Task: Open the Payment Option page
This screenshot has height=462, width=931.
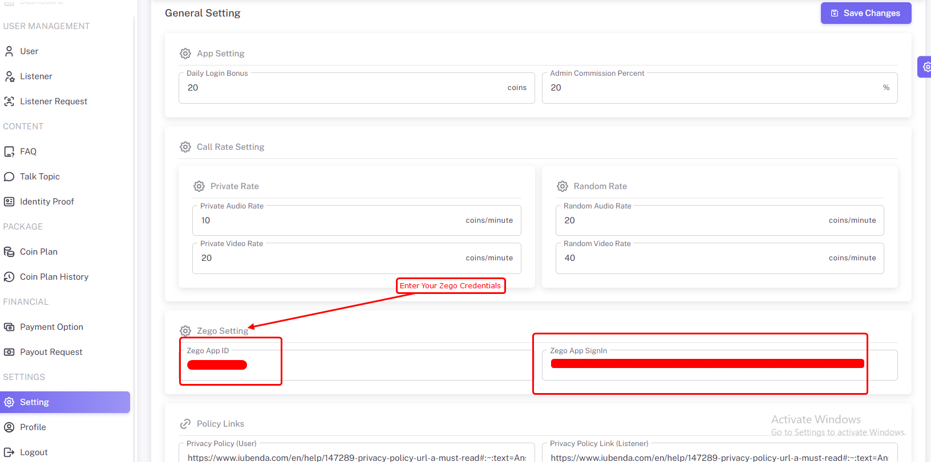Action: point(51,327)
